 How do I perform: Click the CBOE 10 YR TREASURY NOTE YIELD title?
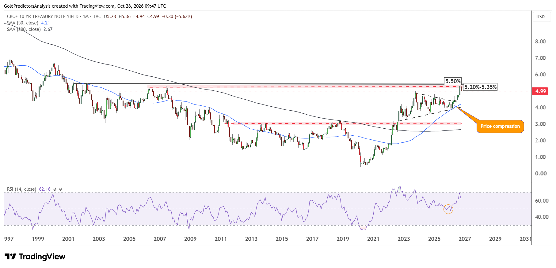[x=43, y=17]
